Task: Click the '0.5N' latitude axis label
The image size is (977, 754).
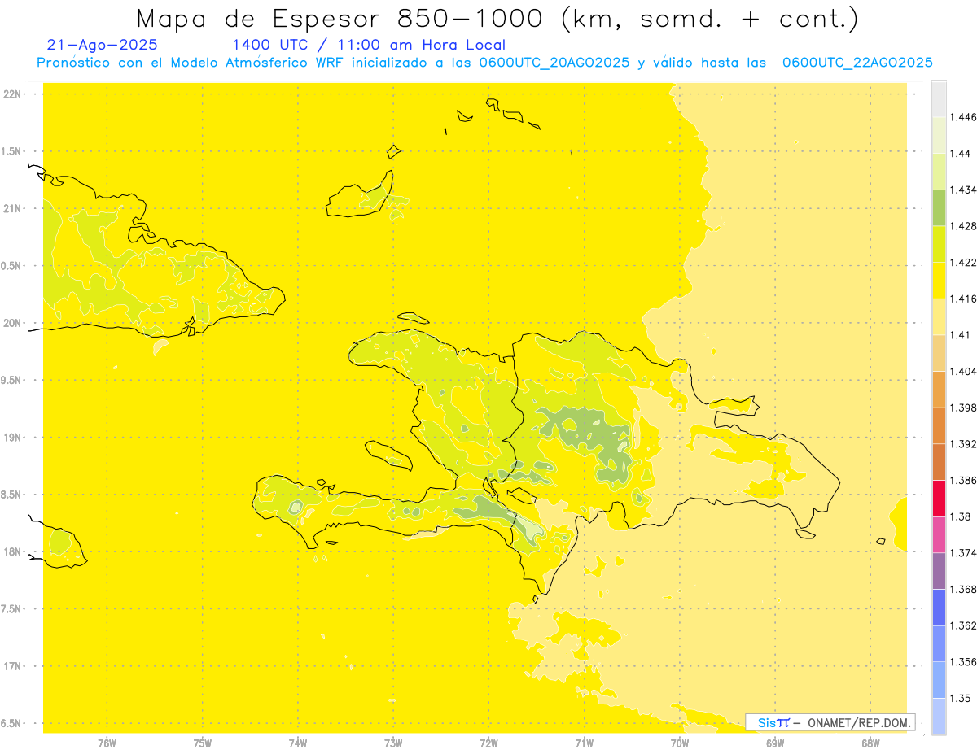Action: (x=12, y=266)
